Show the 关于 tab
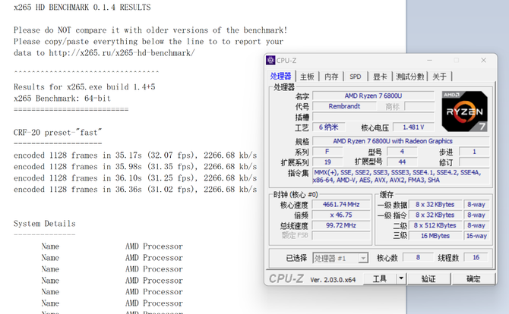Screen dimensions: 509x314 [440, 77]
